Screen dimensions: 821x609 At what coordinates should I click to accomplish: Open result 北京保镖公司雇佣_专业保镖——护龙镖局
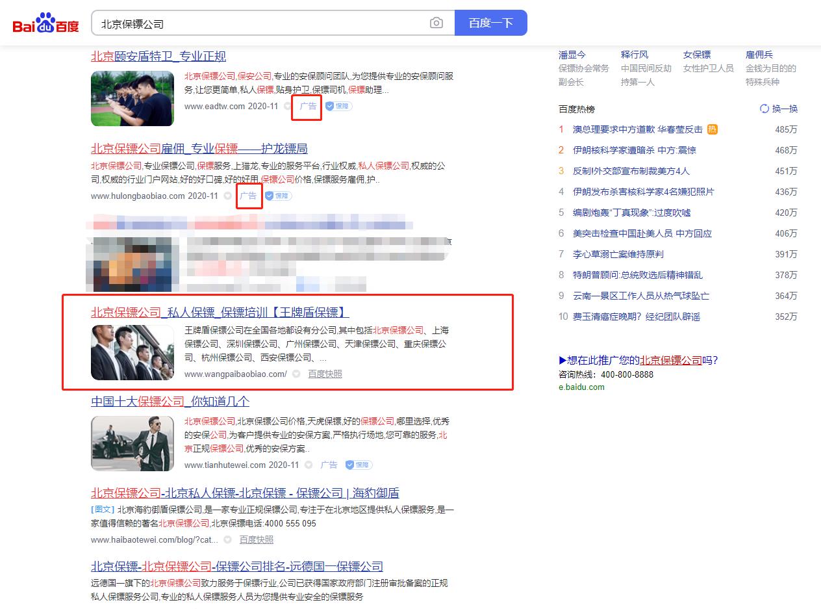199,148
